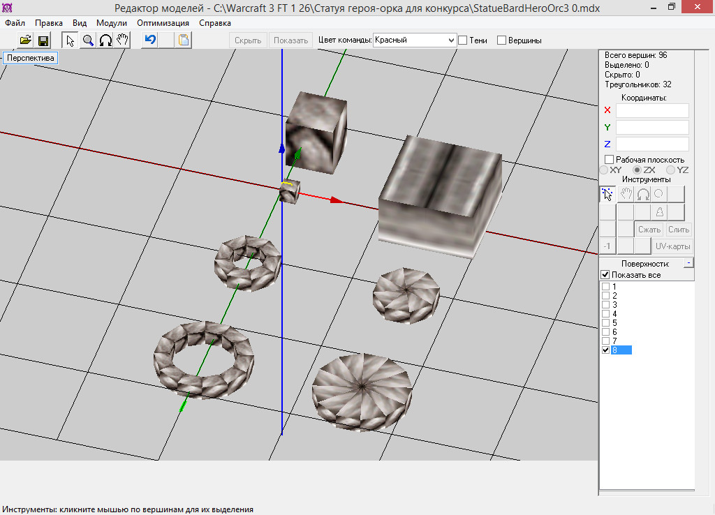Image resolution: width=715 pixels, height=515 pixels.
Task: Click the paste clipboard icon in the toolbar
Action: coord(184,40)
